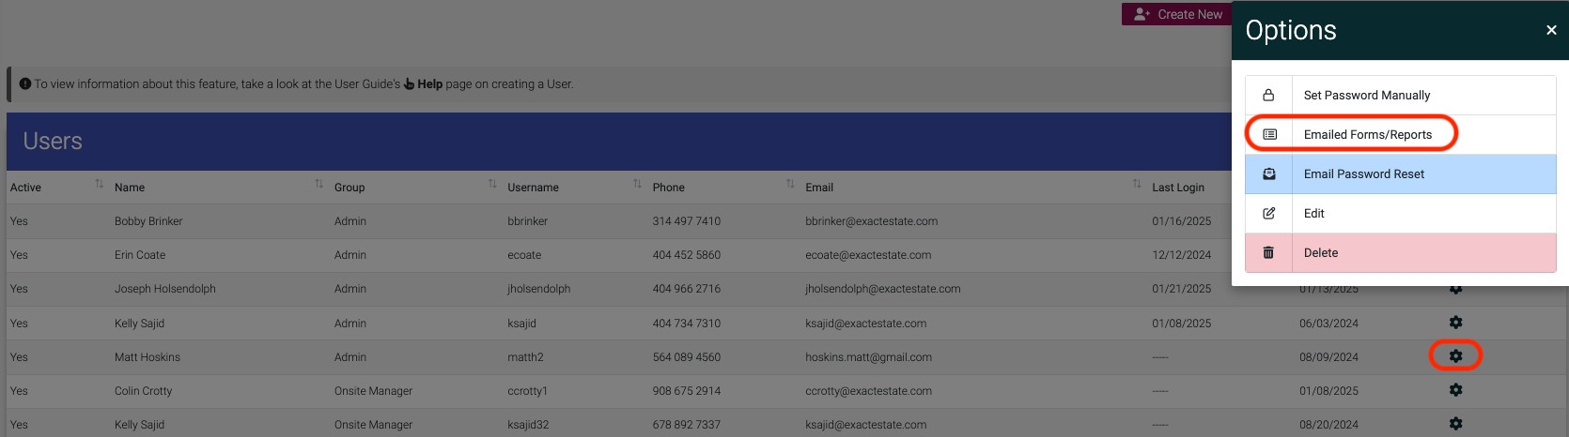Viewport: 1569px width, 437px height.
Task: Sort the table by Group column arrows
Action: tap(491, 184)
